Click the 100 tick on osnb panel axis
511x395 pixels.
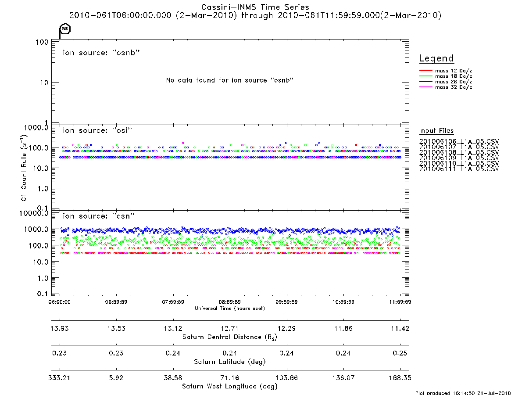(42, 43)
